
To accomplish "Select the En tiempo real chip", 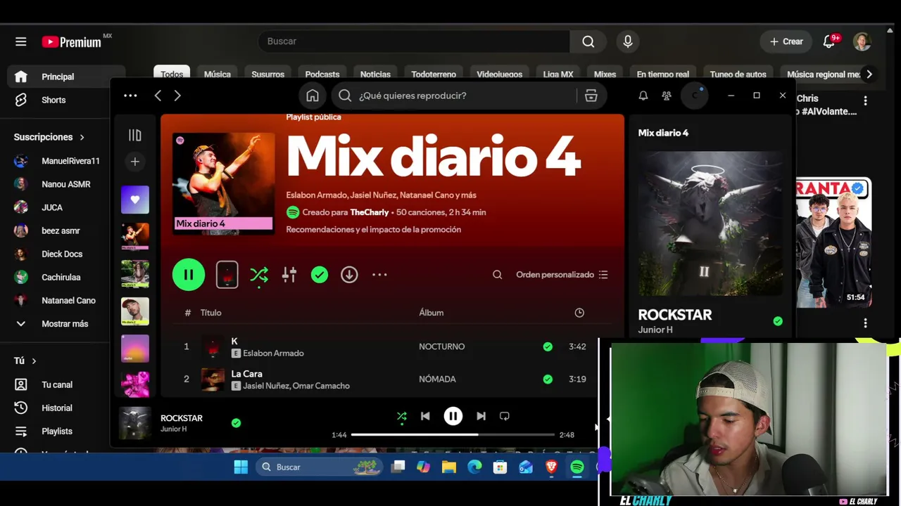I will [663, 74].
